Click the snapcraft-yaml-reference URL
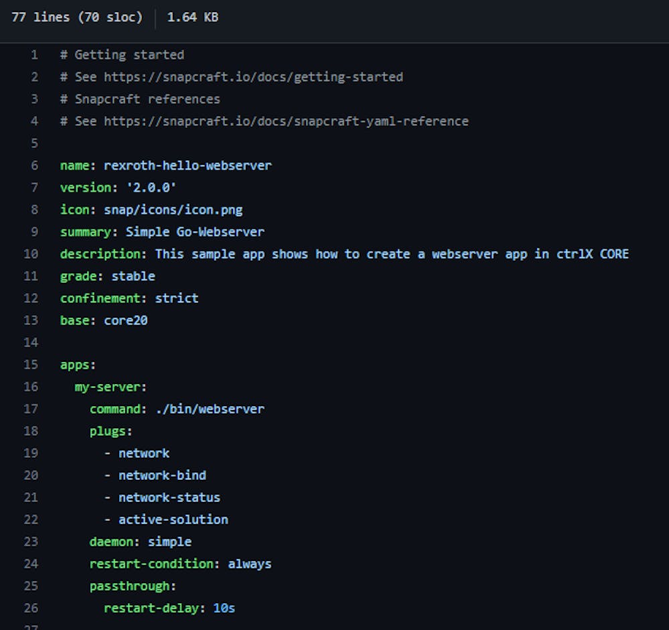 pos(286,121)
